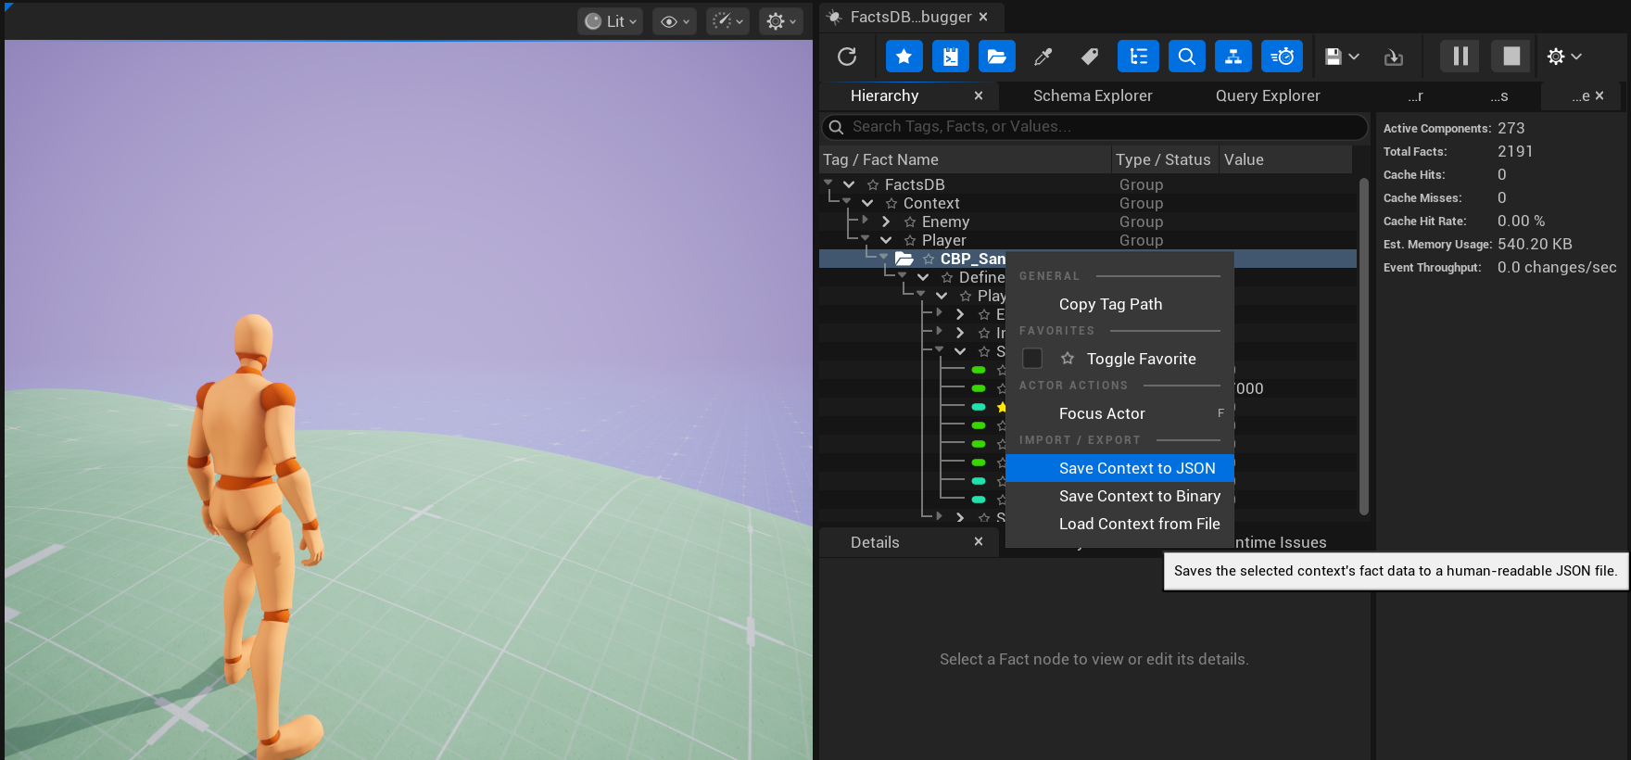Click the hierarchy vertical scrollbar
This screenshot has width=1631, height=760.
[1363, 346]
